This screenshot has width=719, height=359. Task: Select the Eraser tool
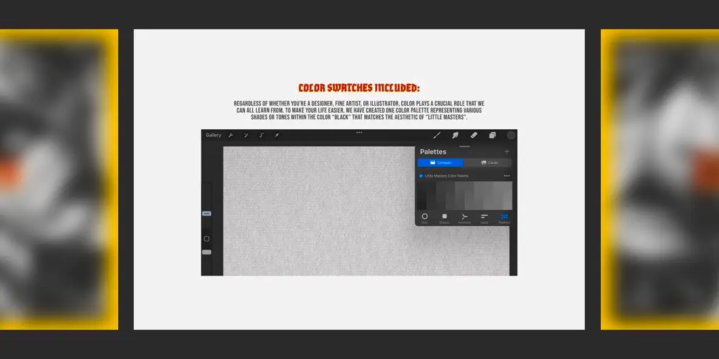coord(472,135)
